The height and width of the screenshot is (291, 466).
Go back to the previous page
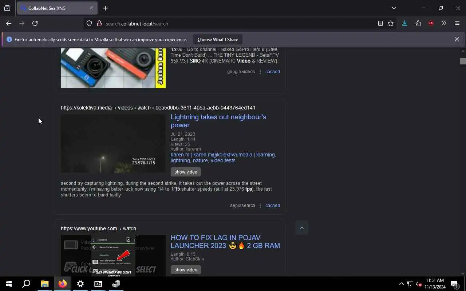coord(9,23)
